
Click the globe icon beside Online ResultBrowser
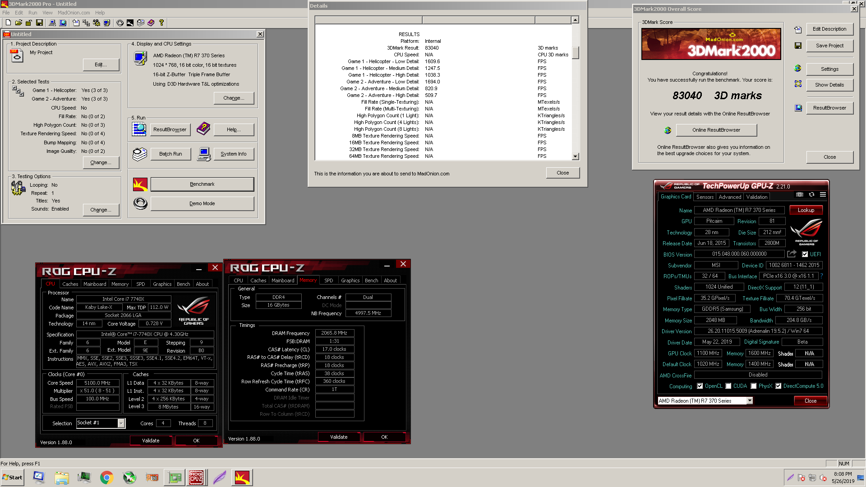tap(668, 130)
